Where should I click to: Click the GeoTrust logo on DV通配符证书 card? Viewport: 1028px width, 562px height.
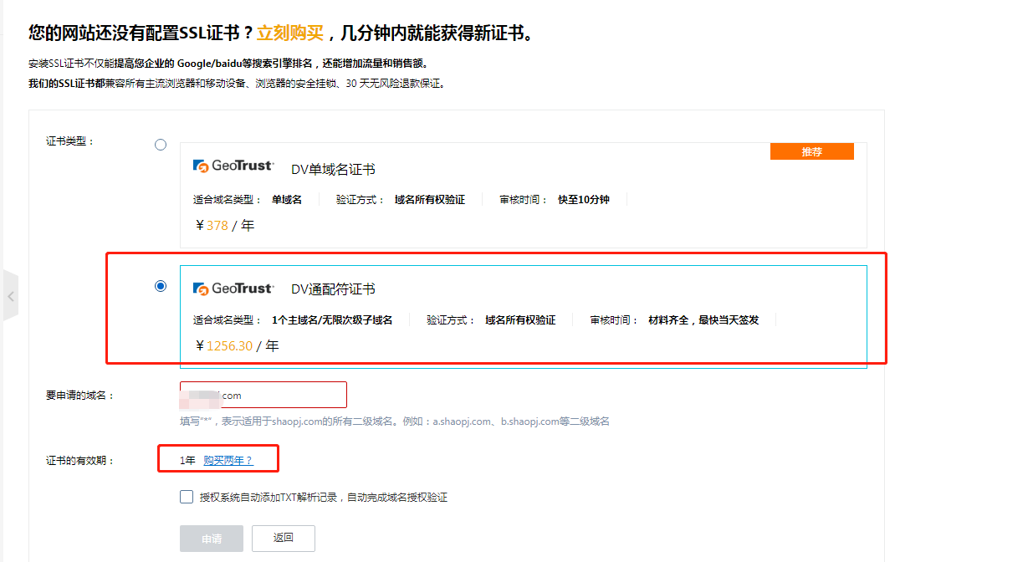233,289
